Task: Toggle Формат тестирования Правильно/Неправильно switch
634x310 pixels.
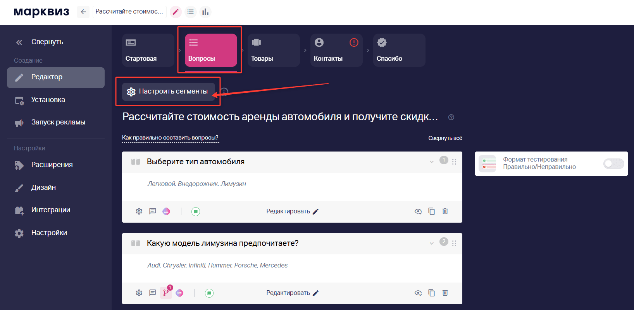Action: pyautogui.click(x=613, y=164)
